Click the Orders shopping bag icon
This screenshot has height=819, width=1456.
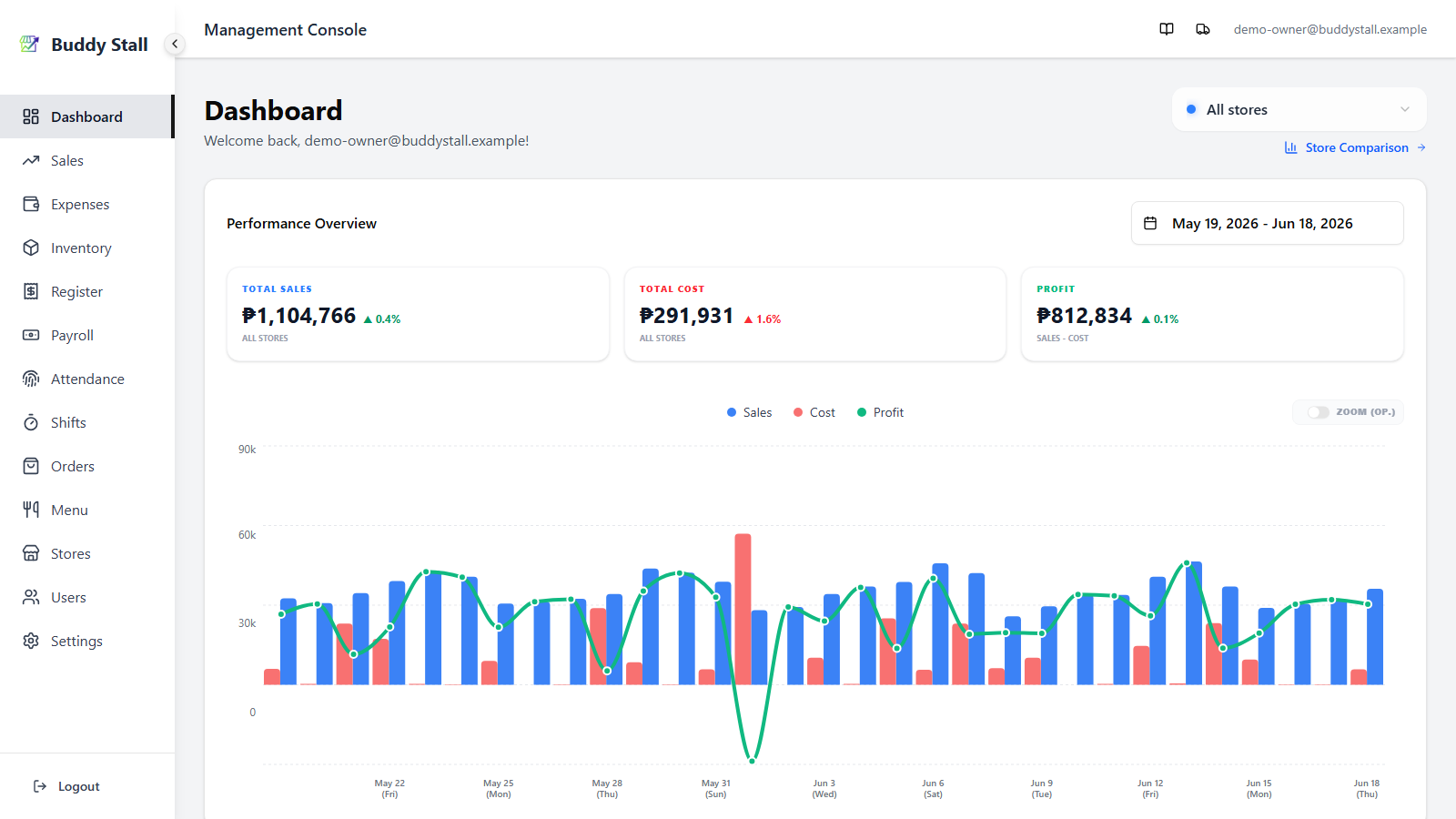click(x=31, y=466)
